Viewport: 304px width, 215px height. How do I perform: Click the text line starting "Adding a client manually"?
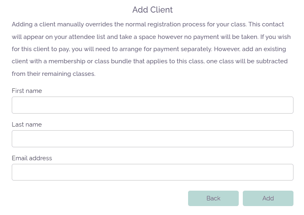coord(148,24)
